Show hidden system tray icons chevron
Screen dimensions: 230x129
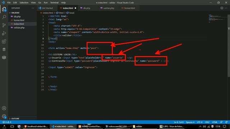pos(200,126)
